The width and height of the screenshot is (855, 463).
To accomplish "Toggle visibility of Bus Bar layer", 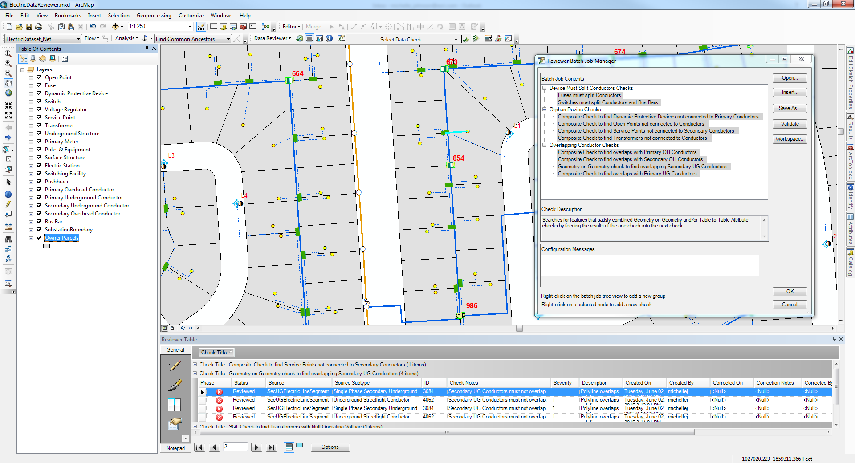I will 39,222.
